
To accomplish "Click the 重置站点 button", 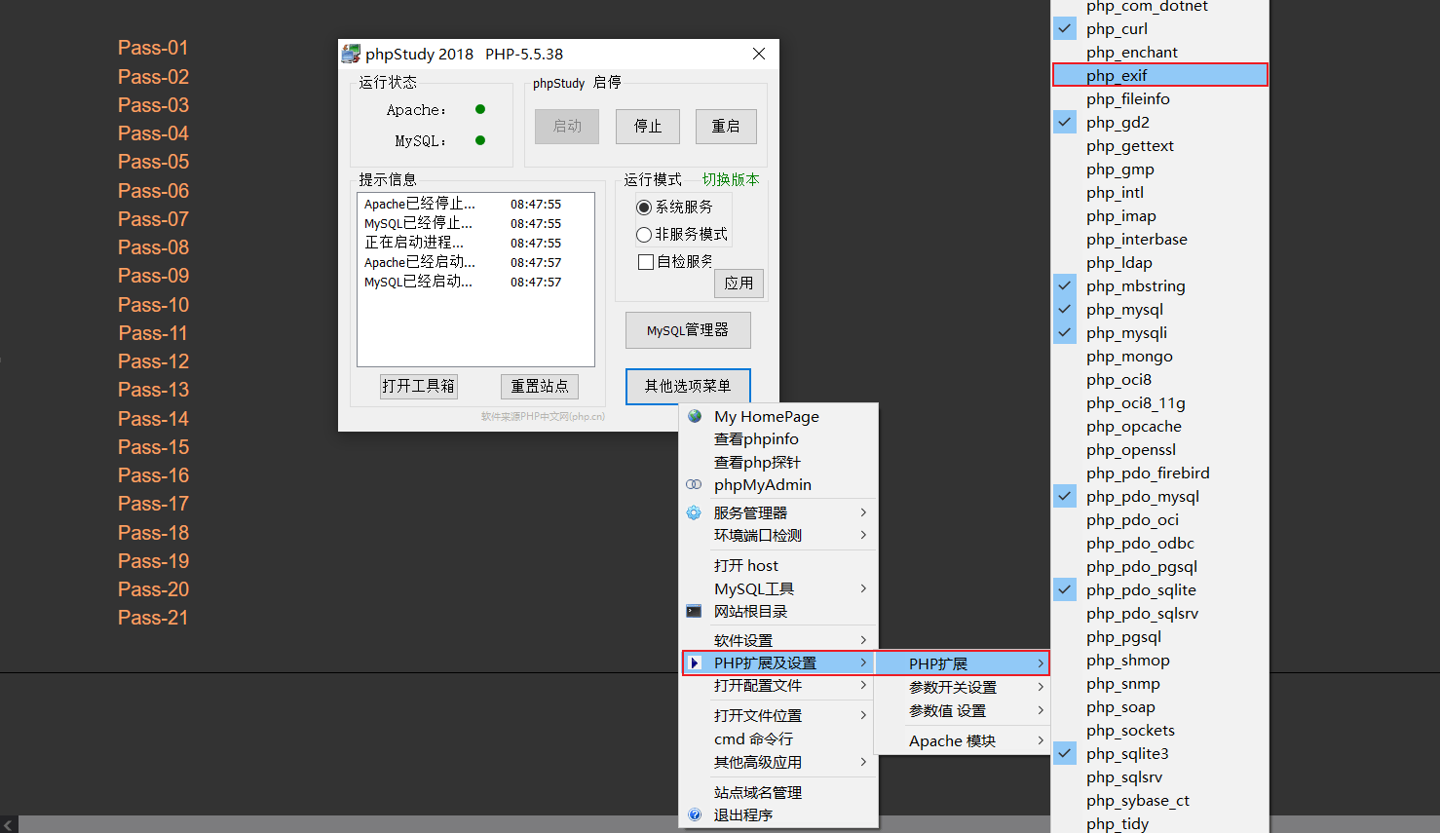I will pos(540,387).
